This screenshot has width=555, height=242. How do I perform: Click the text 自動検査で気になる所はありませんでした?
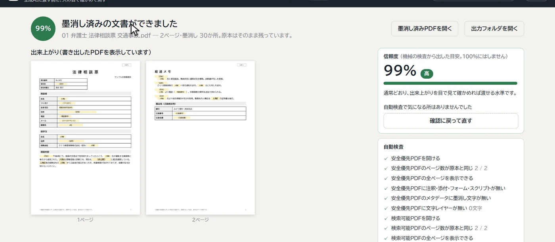[x=428, y=107]
